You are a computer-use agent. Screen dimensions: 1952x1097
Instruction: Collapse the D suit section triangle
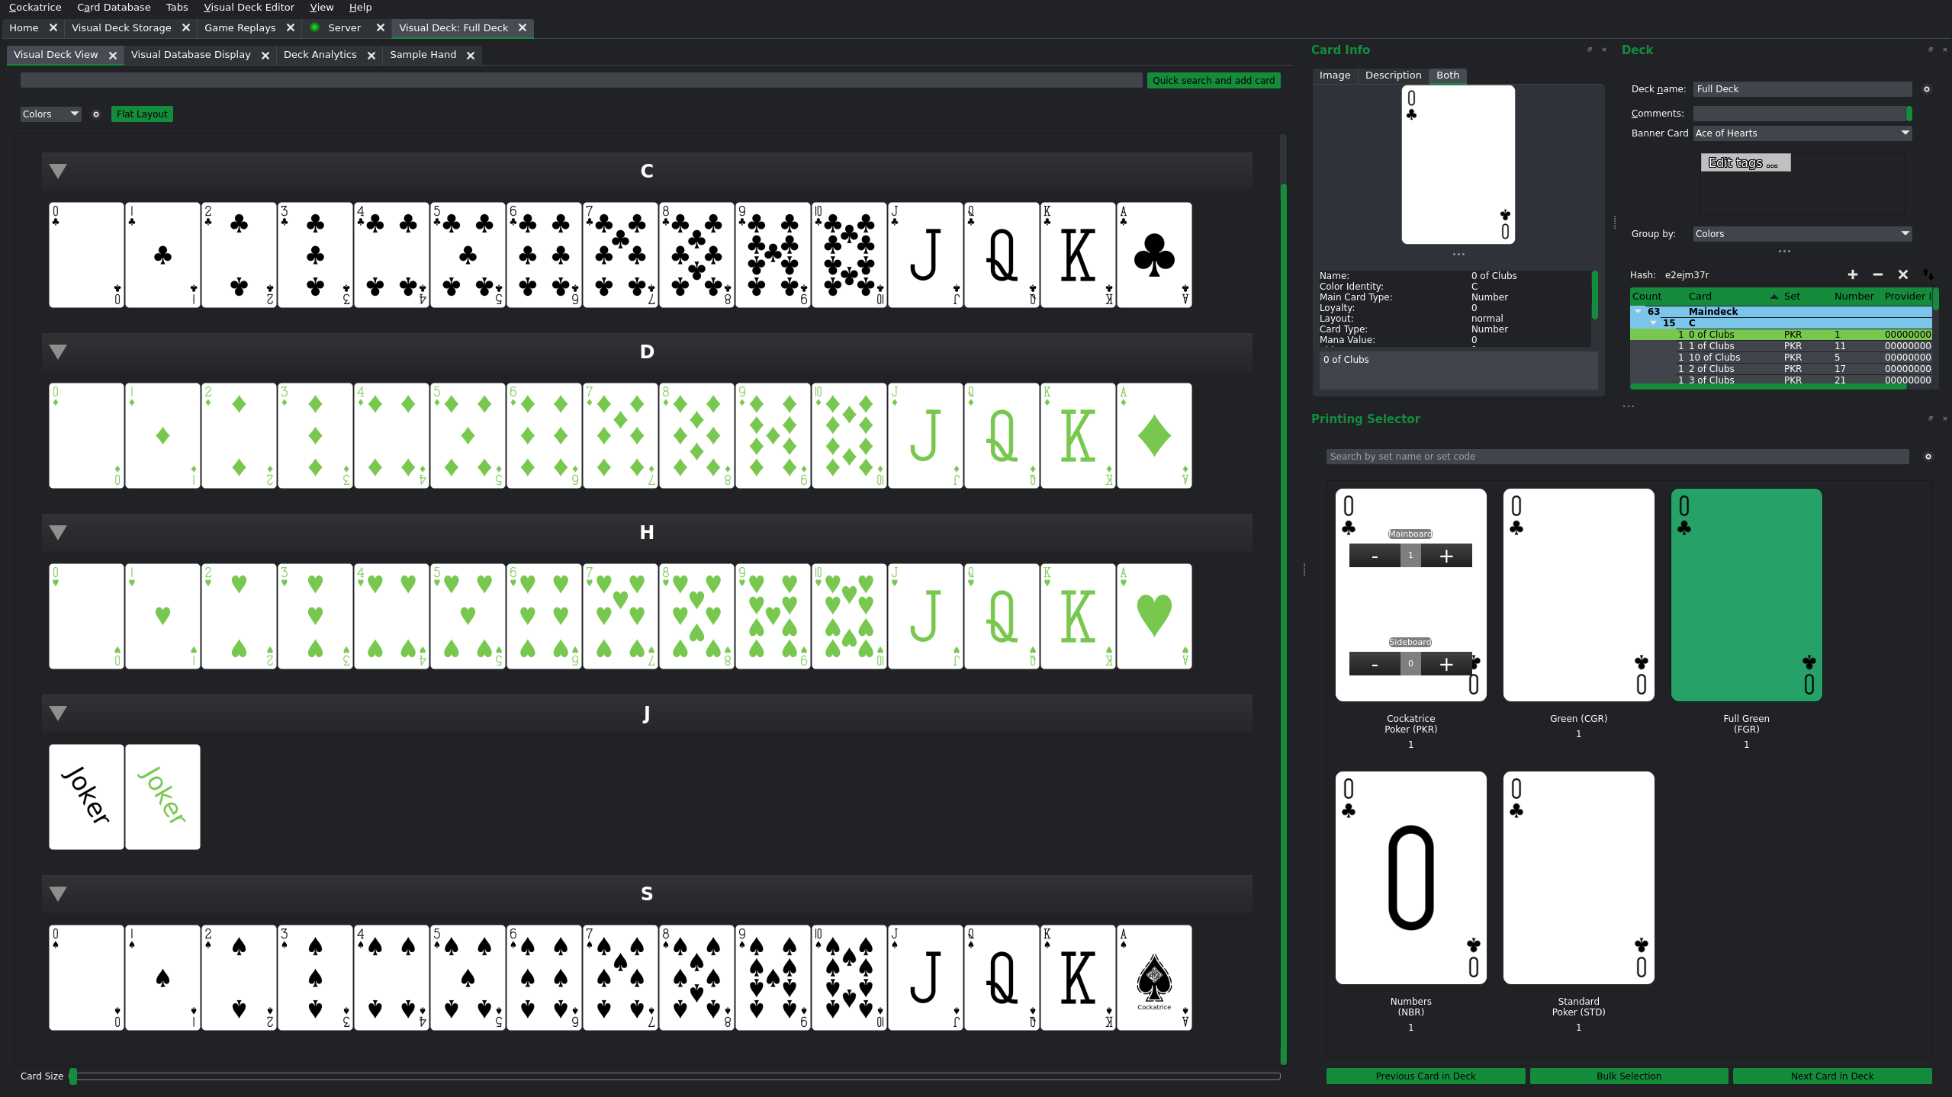click(x=58, y=351)
